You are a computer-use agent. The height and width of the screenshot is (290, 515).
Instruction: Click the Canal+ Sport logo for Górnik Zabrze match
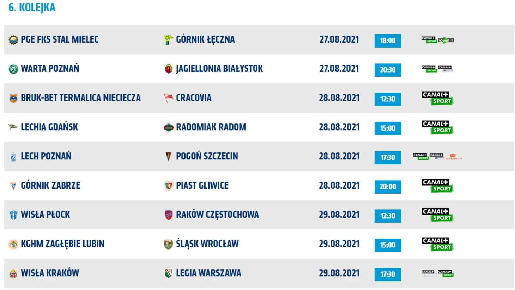(x=437, y=186)
